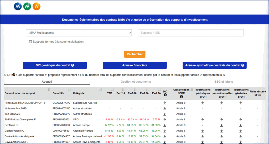Open the Annexe financière document
This screenshot has width=269, height=144.
coord(135,65)
